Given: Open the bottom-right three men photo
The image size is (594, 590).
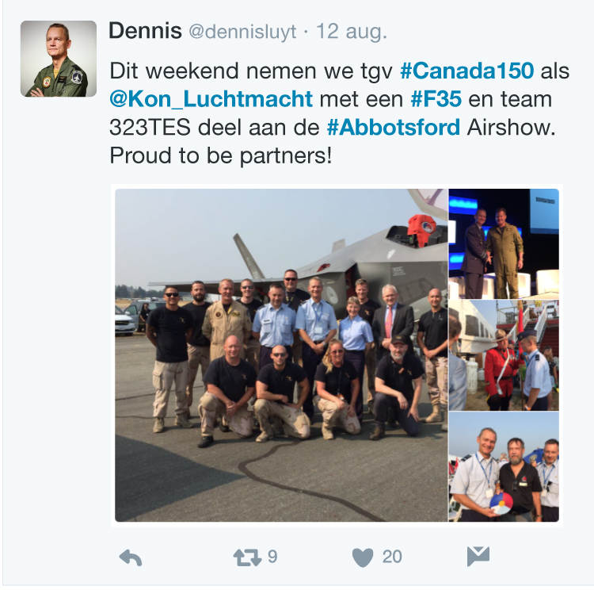Looking at the screenshot, I should click(504, 467).
